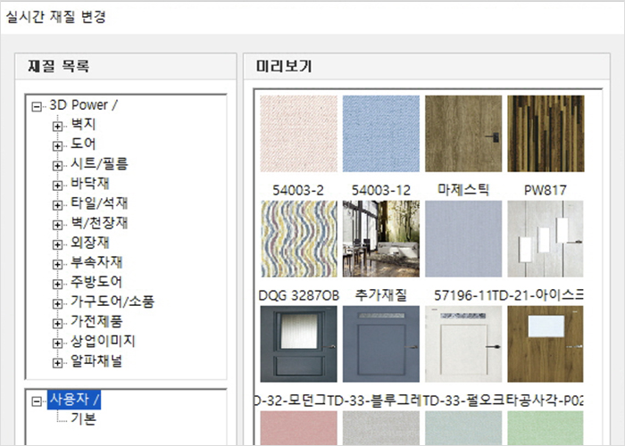This screenshot has width=625, height=446.
Task: Pick the PW817 wood strip texture
Action: [x=546, y=134]
